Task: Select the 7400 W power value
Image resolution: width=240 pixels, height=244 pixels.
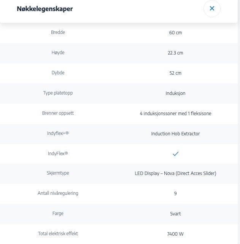Action: 175,234
